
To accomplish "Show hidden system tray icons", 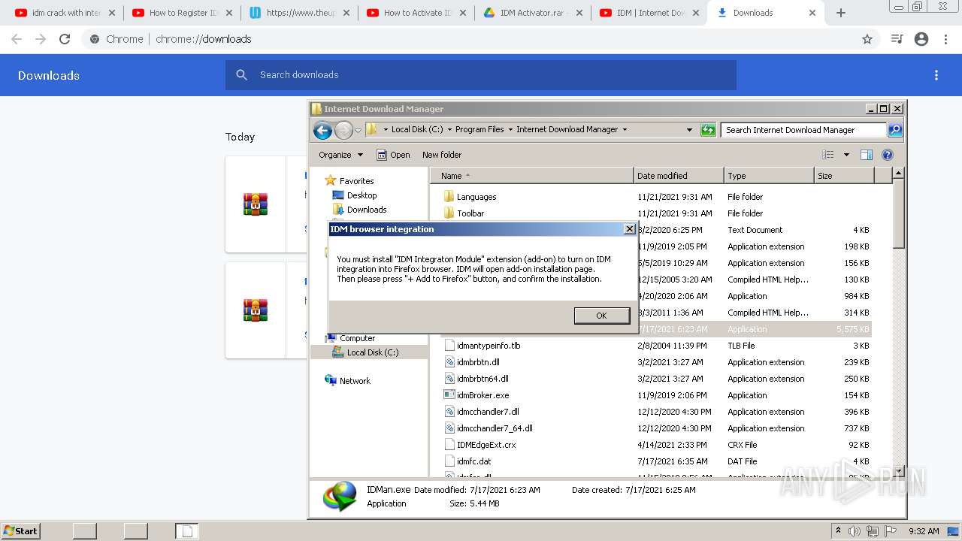I will click(838, 531).
